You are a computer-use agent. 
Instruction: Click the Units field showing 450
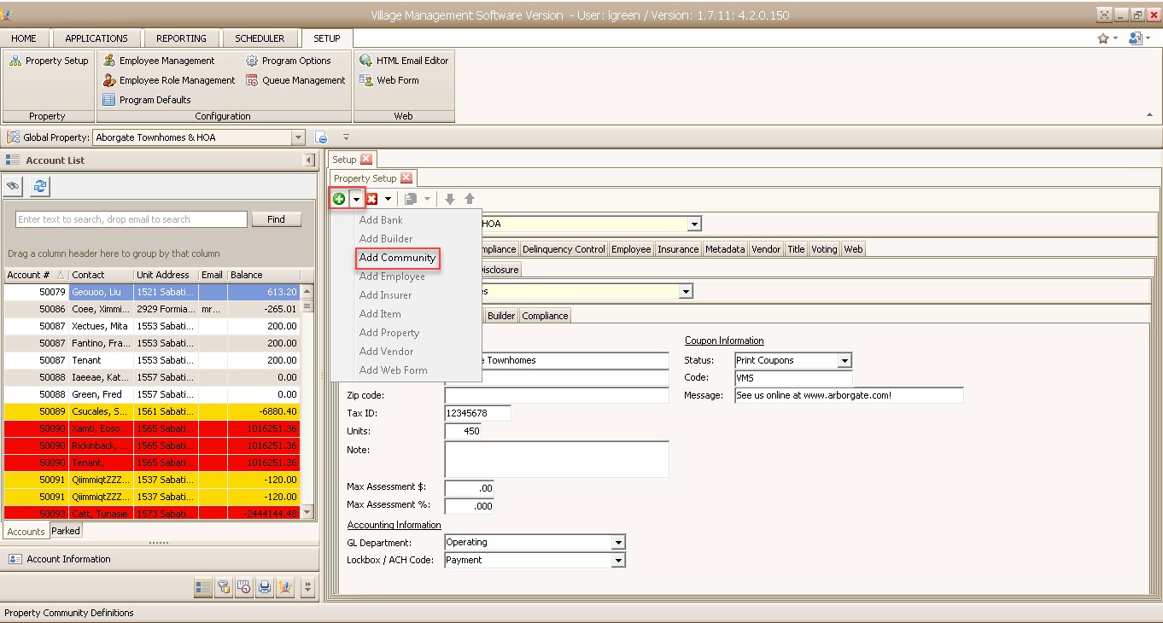tap(463, 431)
